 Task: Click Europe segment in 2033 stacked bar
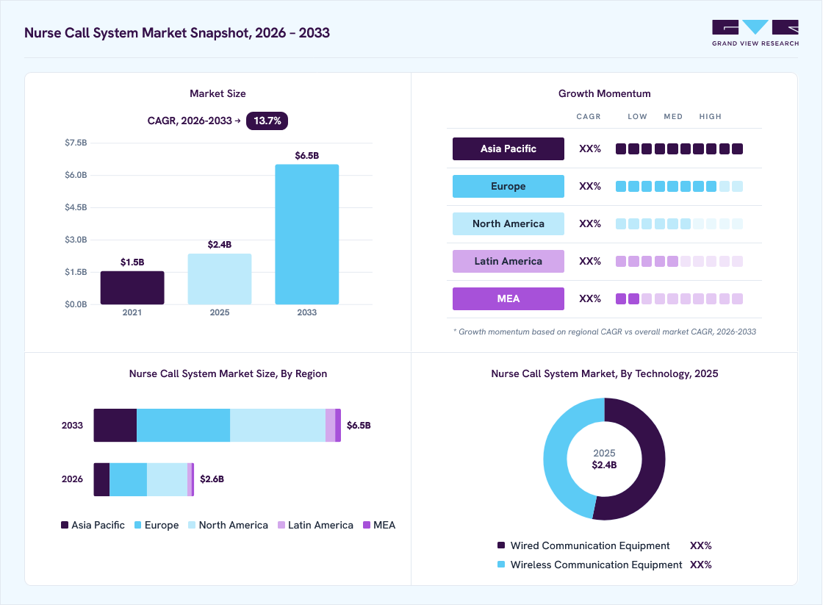183,426
